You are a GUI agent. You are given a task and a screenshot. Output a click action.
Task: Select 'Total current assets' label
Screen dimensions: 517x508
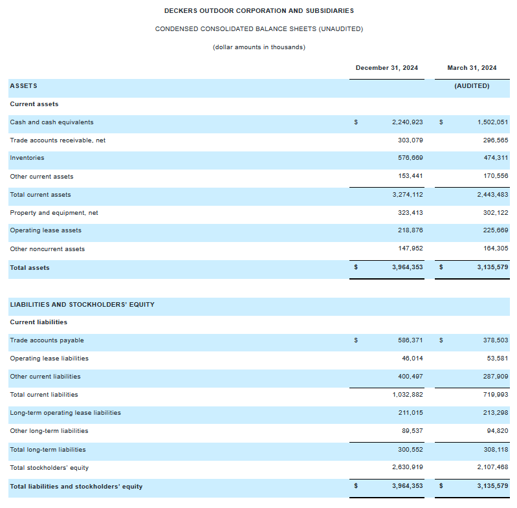point(40,195)
